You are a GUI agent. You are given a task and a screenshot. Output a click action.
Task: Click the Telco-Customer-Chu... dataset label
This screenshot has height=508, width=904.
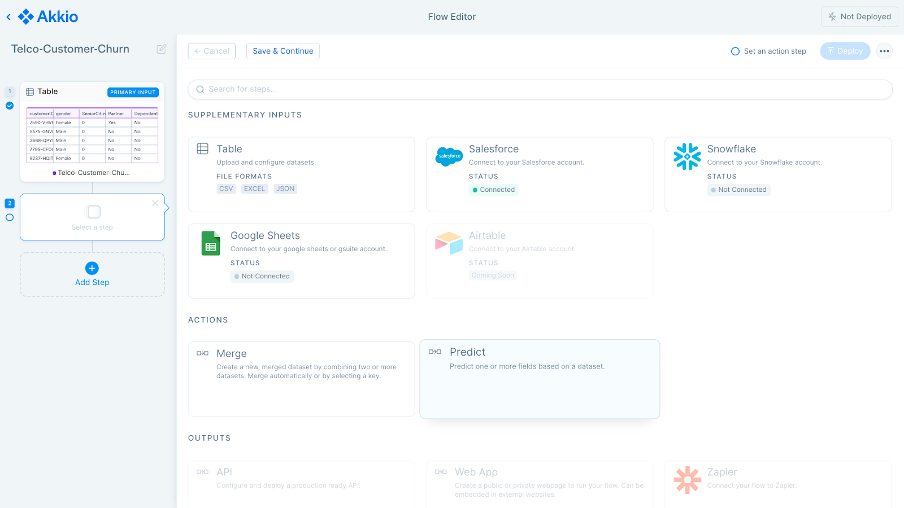(x=94, y=173)
